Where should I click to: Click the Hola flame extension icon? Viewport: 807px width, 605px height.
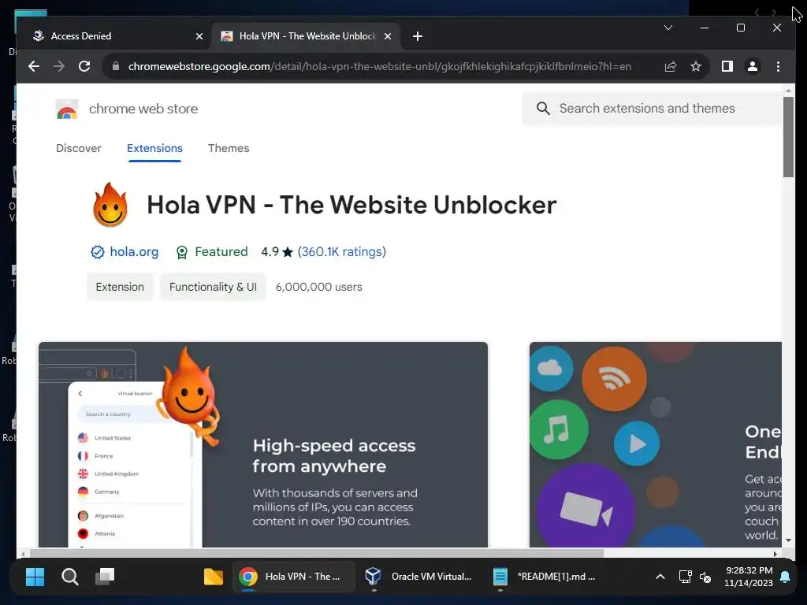tap(110, 205)
